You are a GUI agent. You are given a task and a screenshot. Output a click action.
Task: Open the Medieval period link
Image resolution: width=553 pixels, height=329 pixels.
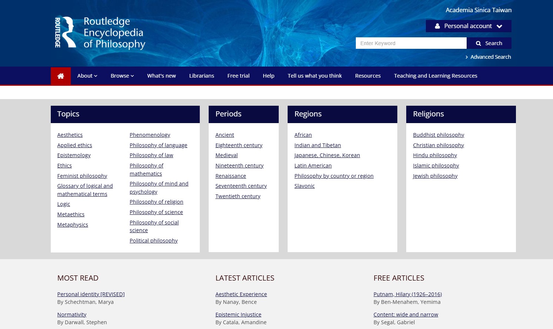[x=226, y=155]
